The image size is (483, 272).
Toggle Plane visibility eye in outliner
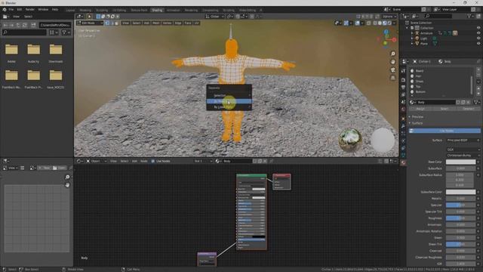point(478,44)
